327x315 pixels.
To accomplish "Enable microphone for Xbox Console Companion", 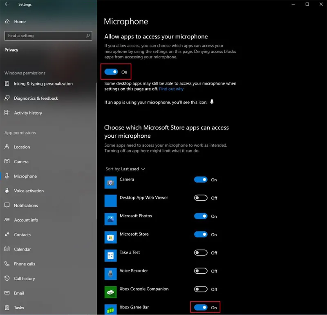I will (x=201, y=289).
